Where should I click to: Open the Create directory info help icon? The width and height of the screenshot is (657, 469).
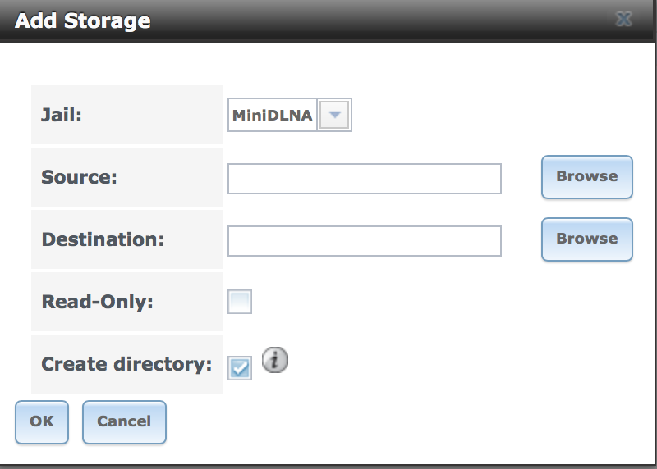coord(275,360)
